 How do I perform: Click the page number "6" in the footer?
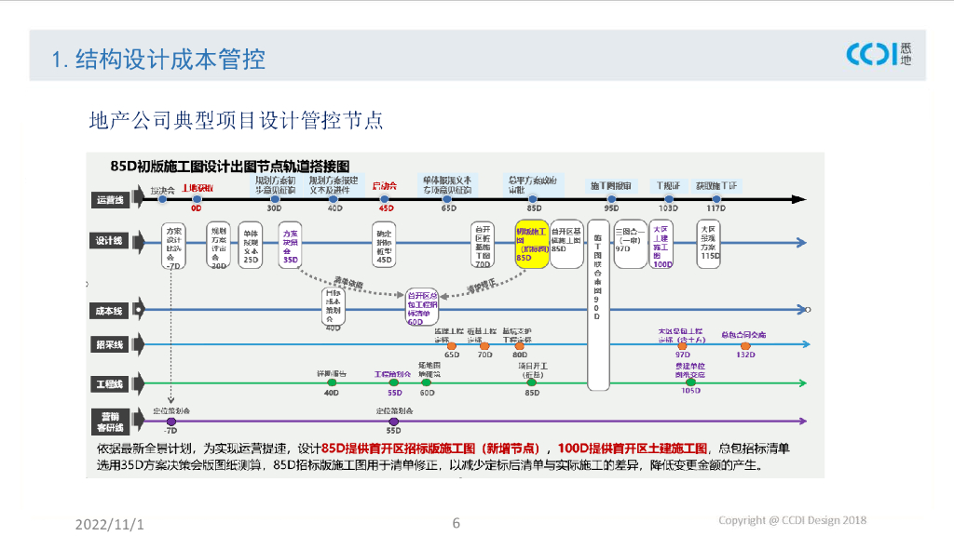click(x=457, y=523)
